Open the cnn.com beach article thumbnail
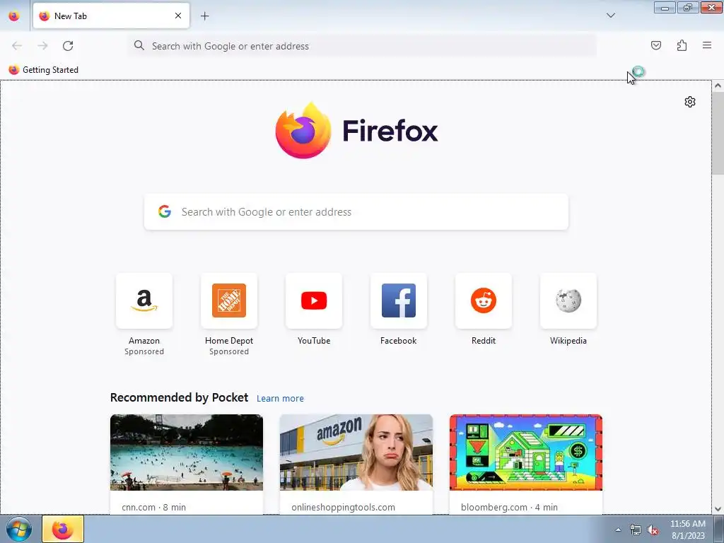 pos(187,452)
